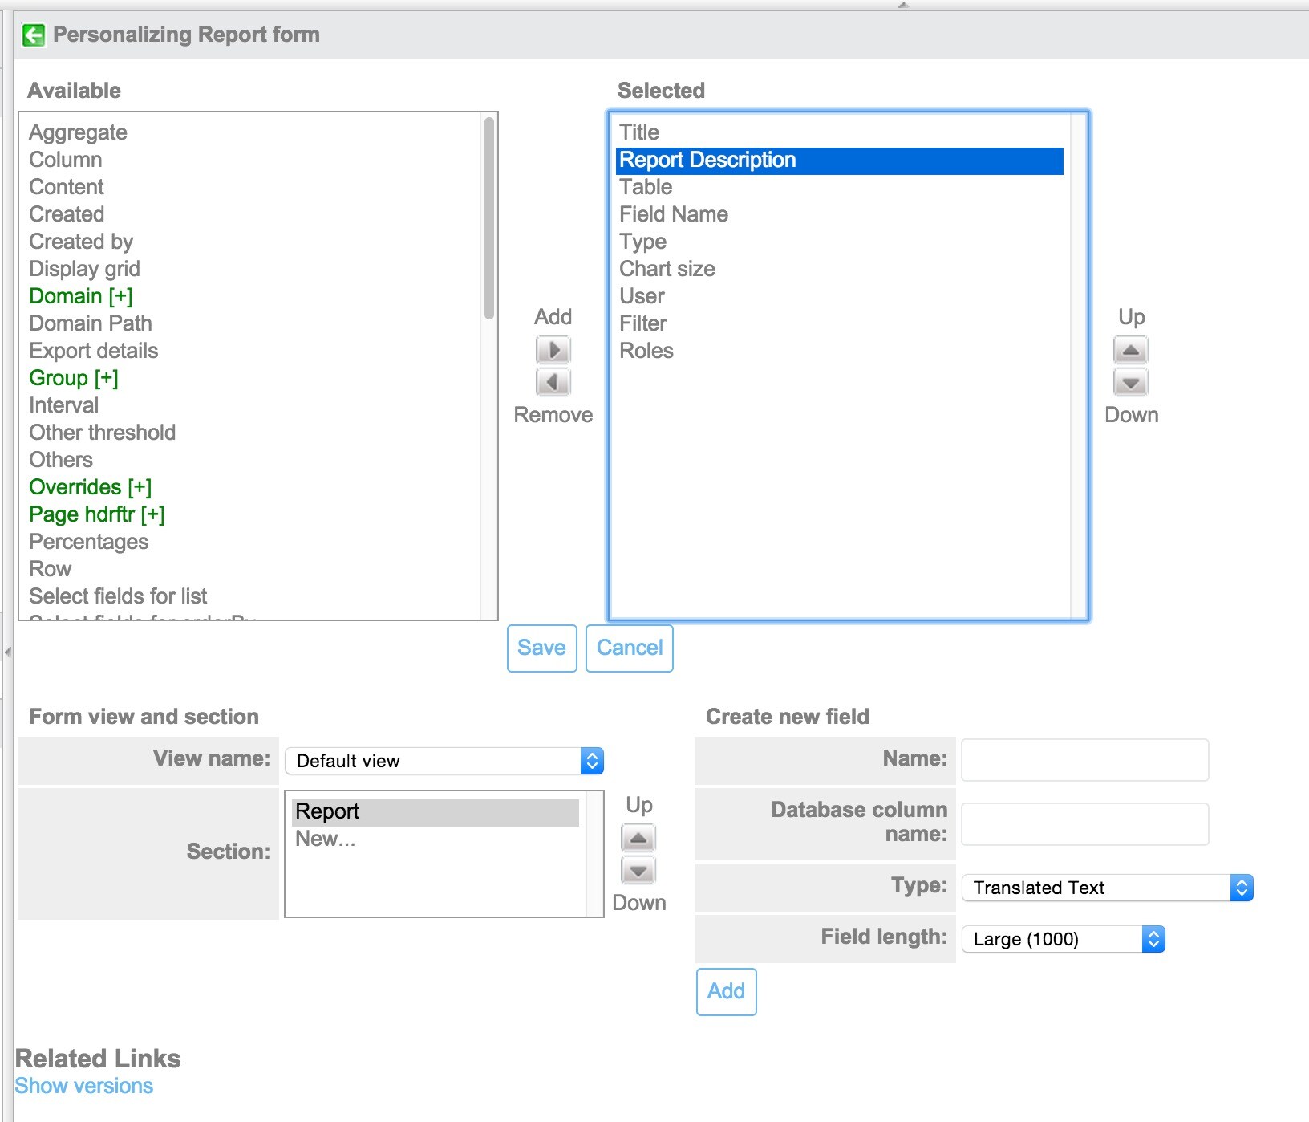Open the Type dropdown showing Translated Text
Image resolution: width=1309 pixels, height=1122 pixels.
coord(1107,888)
